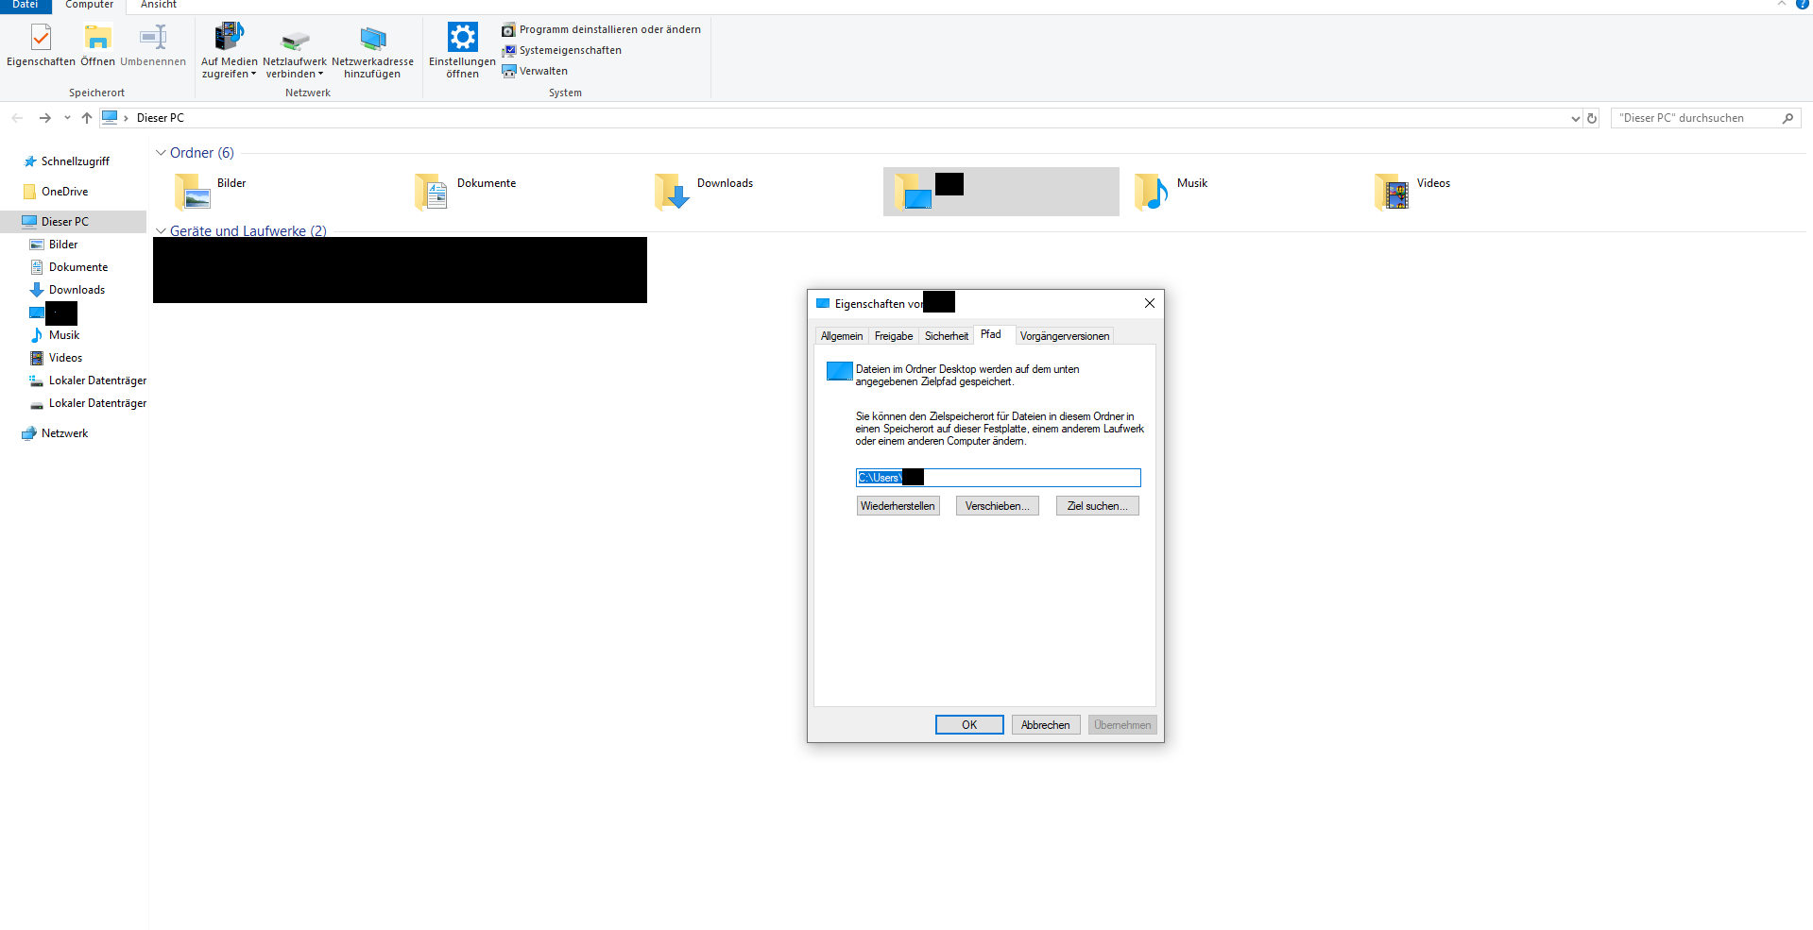Switch to Freigabe tab in properties

click(894, 336)
